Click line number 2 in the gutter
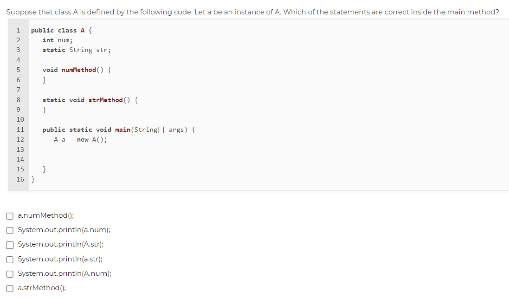This screenshot has height=299, width=509. [x=18, y=40]
